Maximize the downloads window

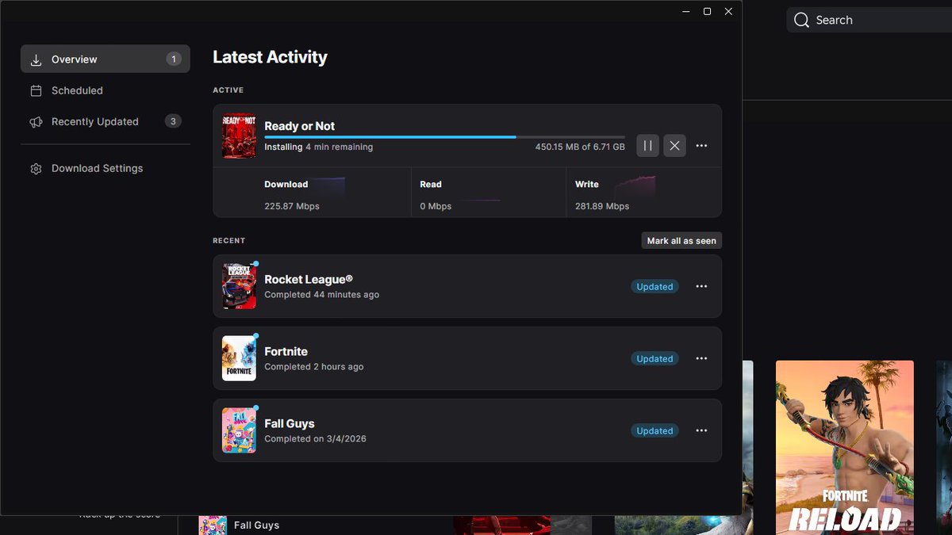pyautogui.click(x=707, y=11)
